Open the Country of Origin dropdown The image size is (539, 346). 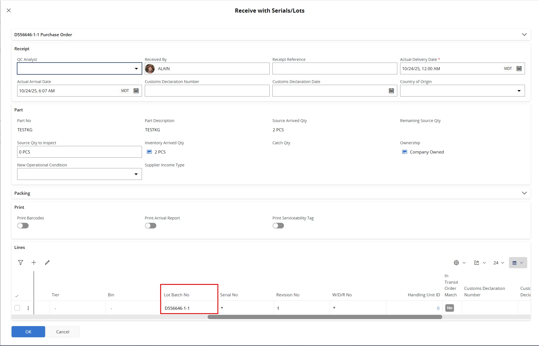(x=519, y=91)
